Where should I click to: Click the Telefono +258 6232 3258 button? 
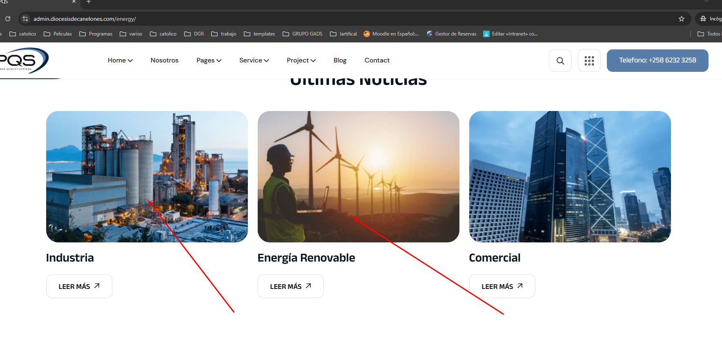[657, 60]
